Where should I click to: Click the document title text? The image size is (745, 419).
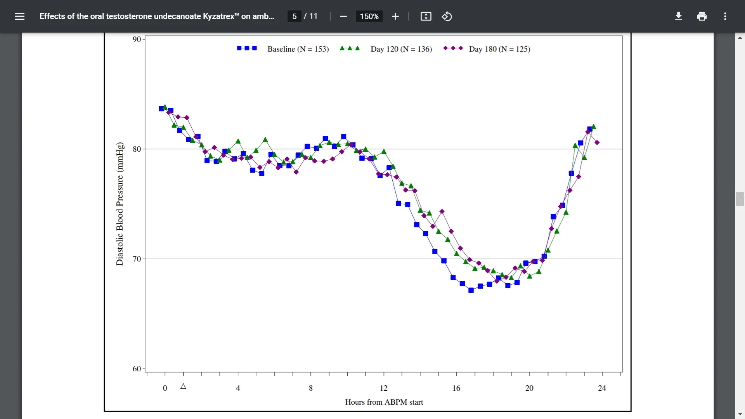click(157, 16)
